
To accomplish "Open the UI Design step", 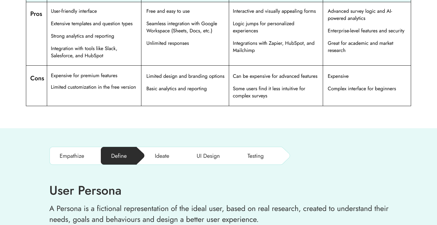I will 208,156.
